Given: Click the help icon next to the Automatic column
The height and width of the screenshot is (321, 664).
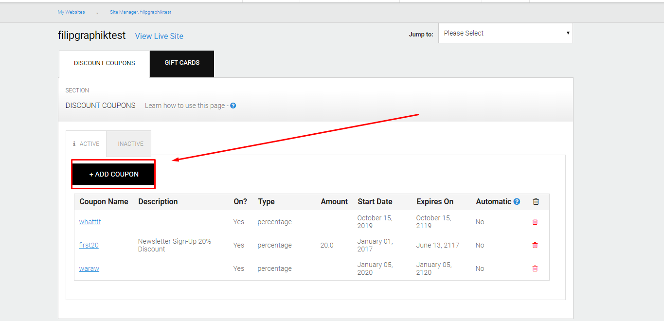Looking at the screenshot, I should coord(517,201).
